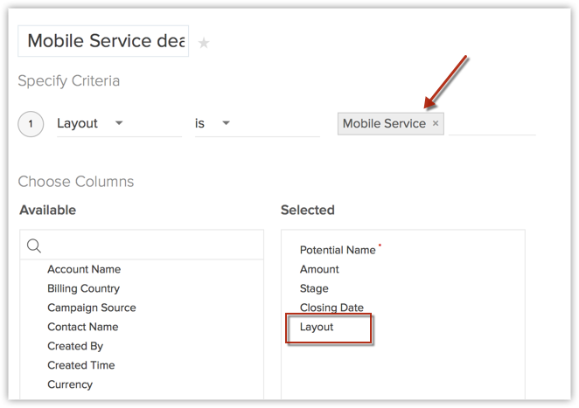Select Contact Name in the Available list
Screen dimensions: 579x408
pos(82,327)
